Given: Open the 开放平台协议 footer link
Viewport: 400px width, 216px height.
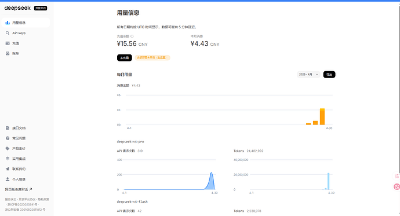Looking at the screenshot, I should click(27, 199).
